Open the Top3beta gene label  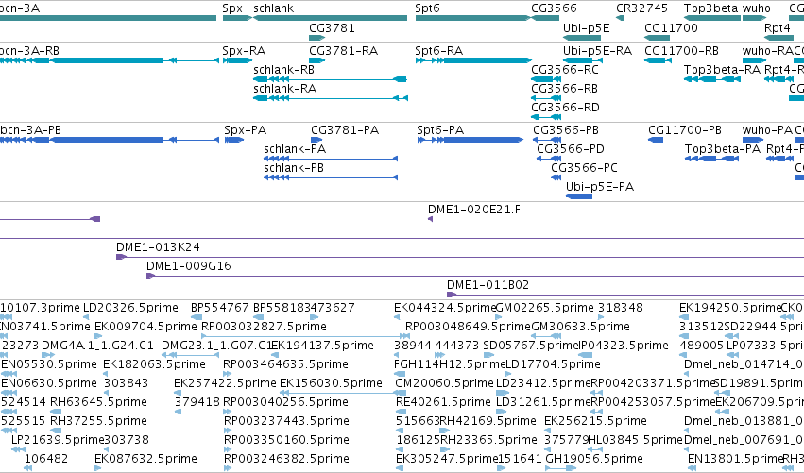click(710, 8)
